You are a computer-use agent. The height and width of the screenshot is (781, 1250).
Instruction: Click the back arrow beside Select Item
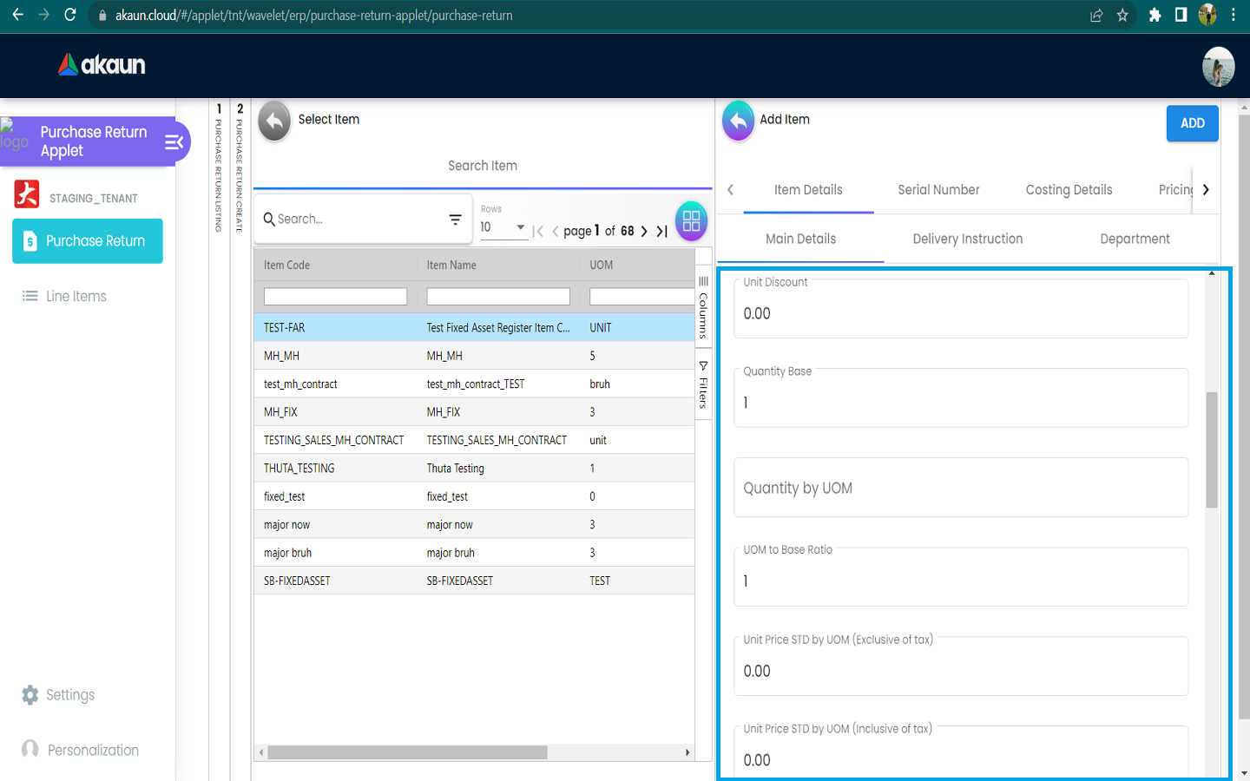(274, 121)
